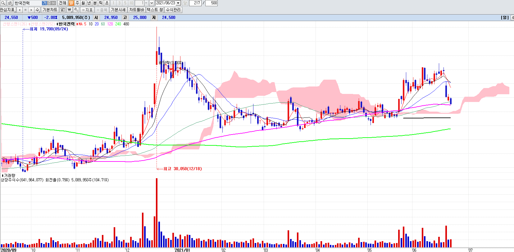This screenshot has height=252, width=514.
Task: Click the 480 moving average legend
Action: (126, 24)
